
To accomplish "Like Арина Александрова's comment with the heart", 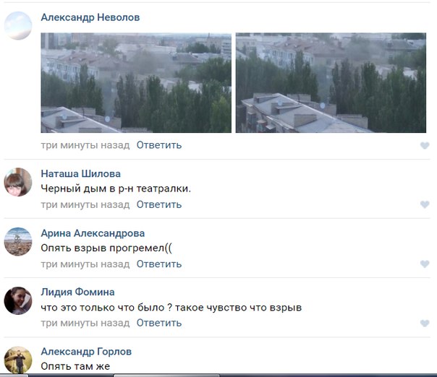I will click(425, 264).
